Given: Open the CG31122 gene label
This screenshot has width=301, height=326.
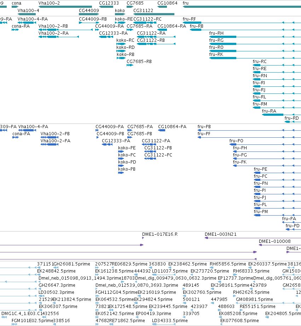Looking at the screenshot, I should (x=143, y=10).
